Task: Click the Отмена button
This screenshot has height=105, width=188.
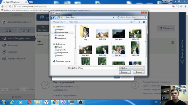Action: click(139, 72)
